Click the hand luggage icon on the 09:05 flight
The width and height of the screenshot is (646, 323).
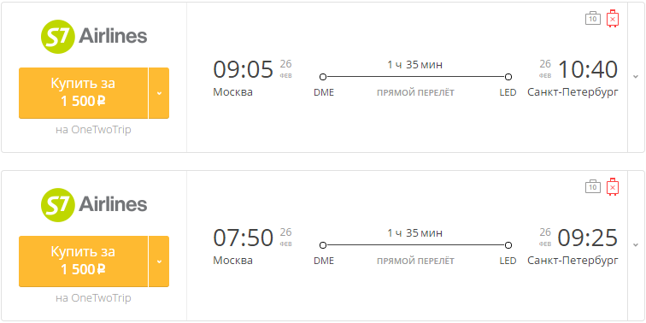coord(593,19)
